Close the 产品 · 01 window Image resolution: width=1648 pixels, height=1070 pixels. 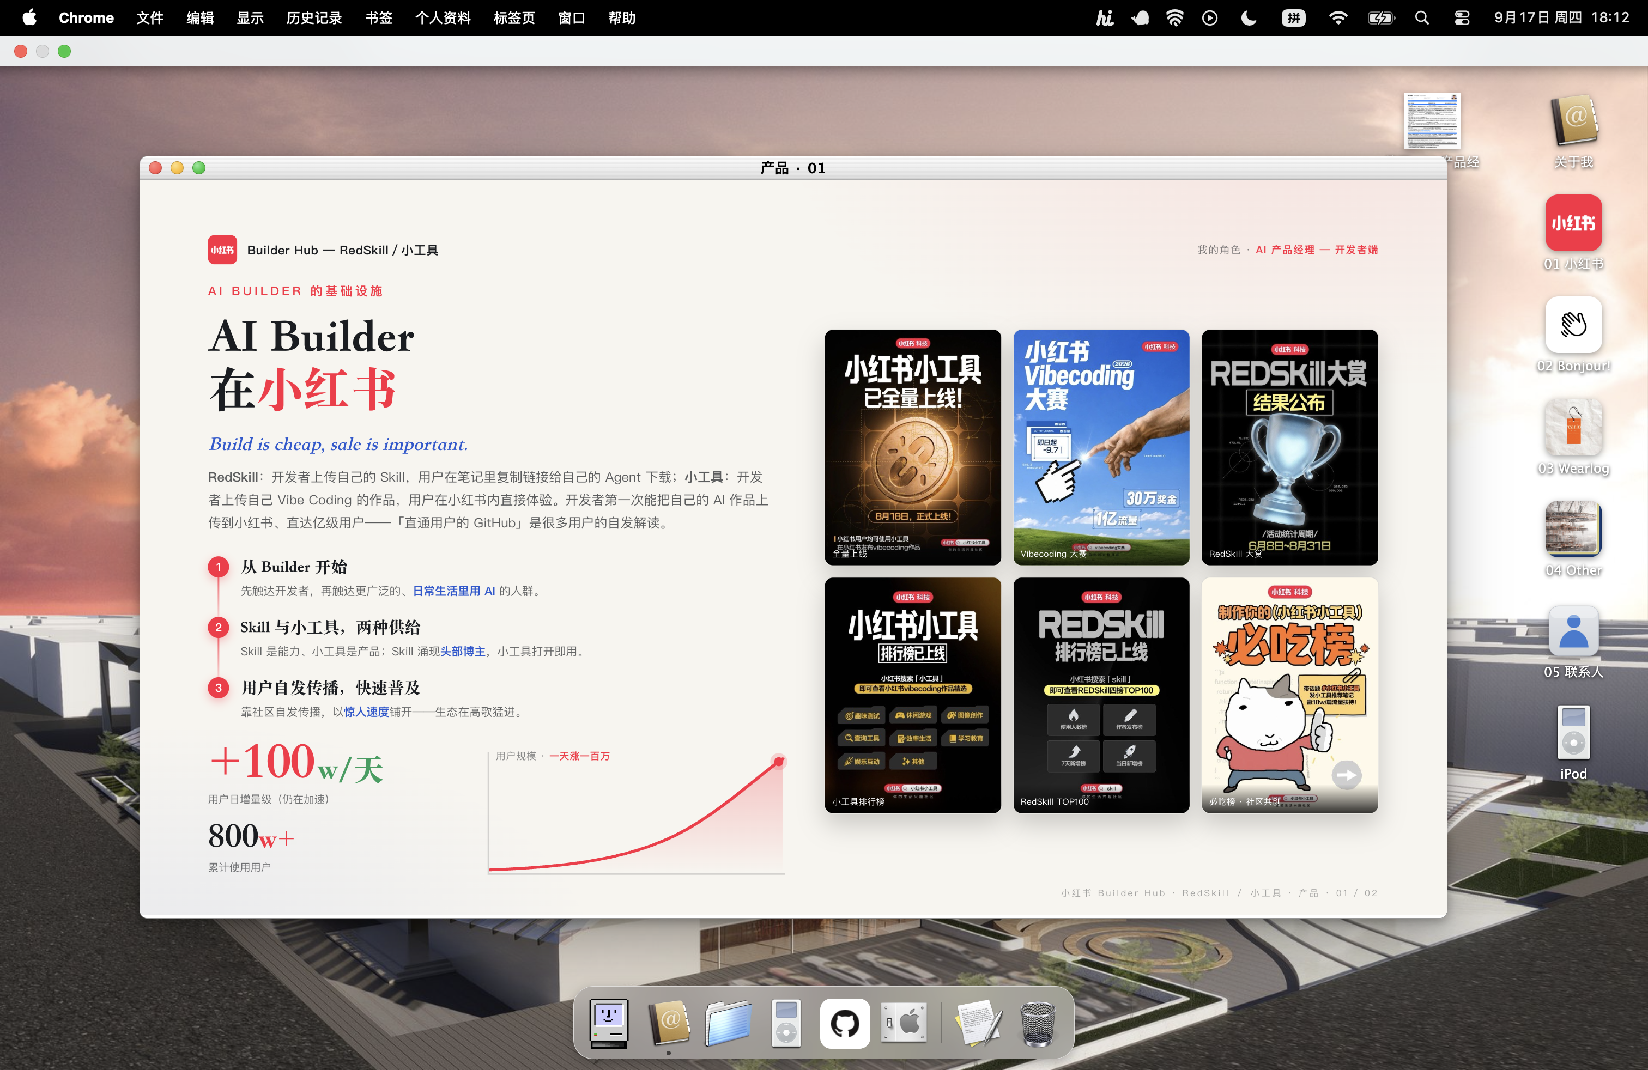pos(155,168)
